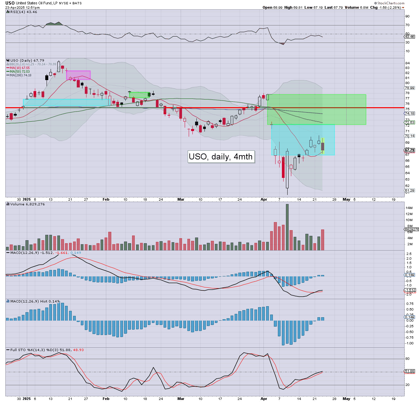Click the last price label 67.79 on price axis
419x402 pixels.
point(410,150)
